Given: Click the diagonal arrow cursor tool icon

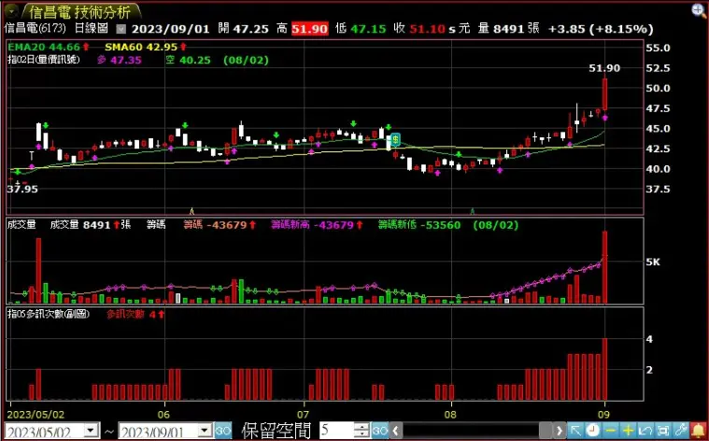Looking at the screenshot, I should click(574, 430).
